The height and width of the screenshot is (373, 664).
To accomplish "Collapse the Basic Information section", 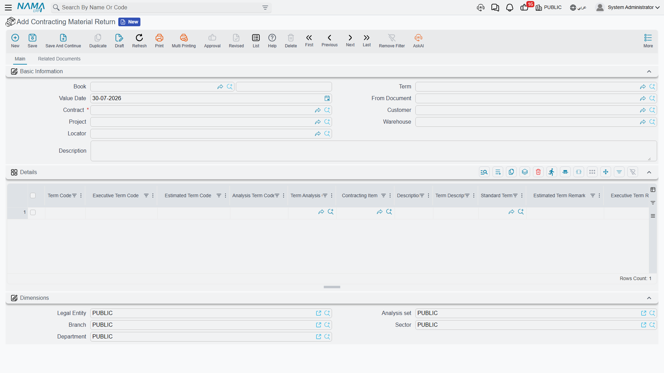I will (649, 71).
